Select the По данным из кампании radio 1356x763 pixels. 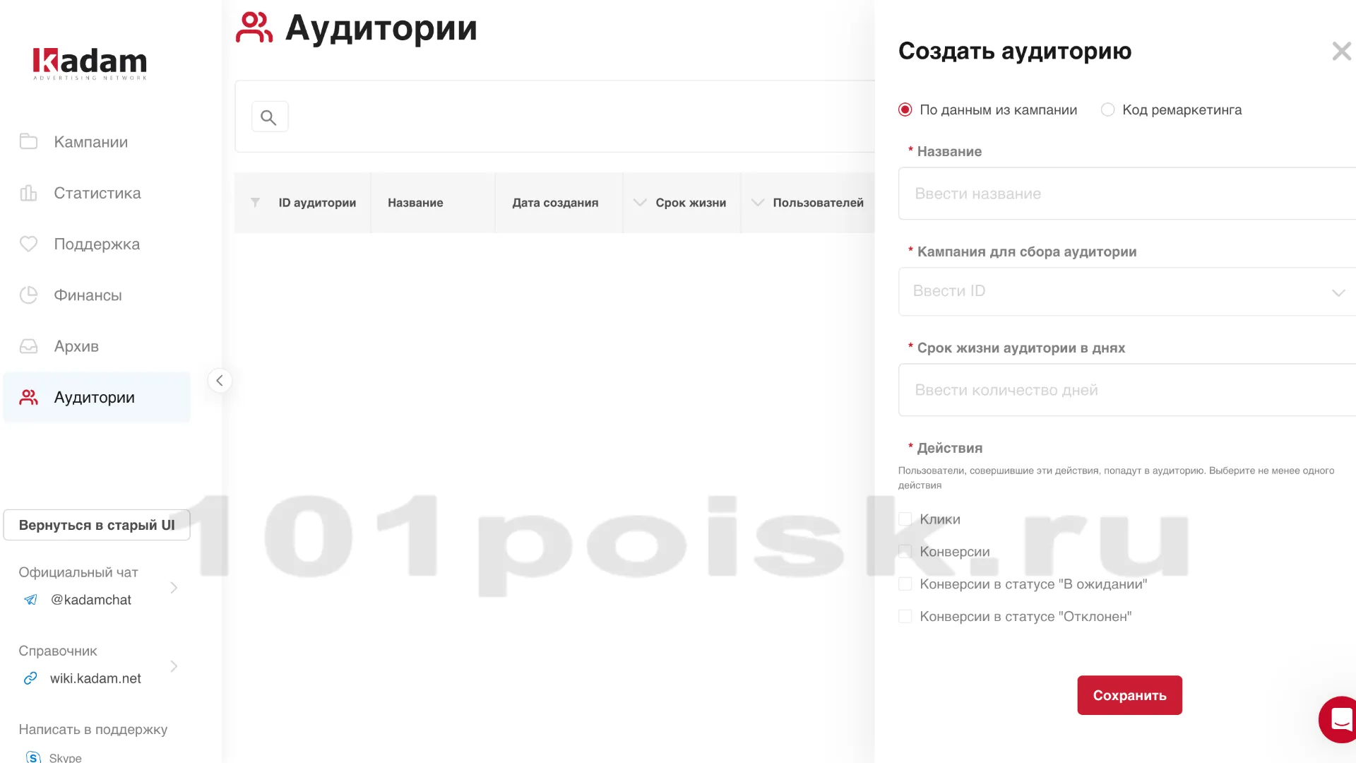click(x=905, y=110)
